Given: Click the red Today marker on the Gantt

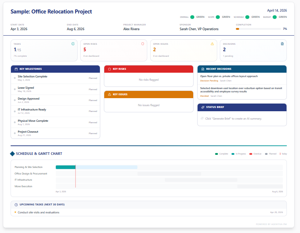Looking at the screenshot, I should coord(75,176).
